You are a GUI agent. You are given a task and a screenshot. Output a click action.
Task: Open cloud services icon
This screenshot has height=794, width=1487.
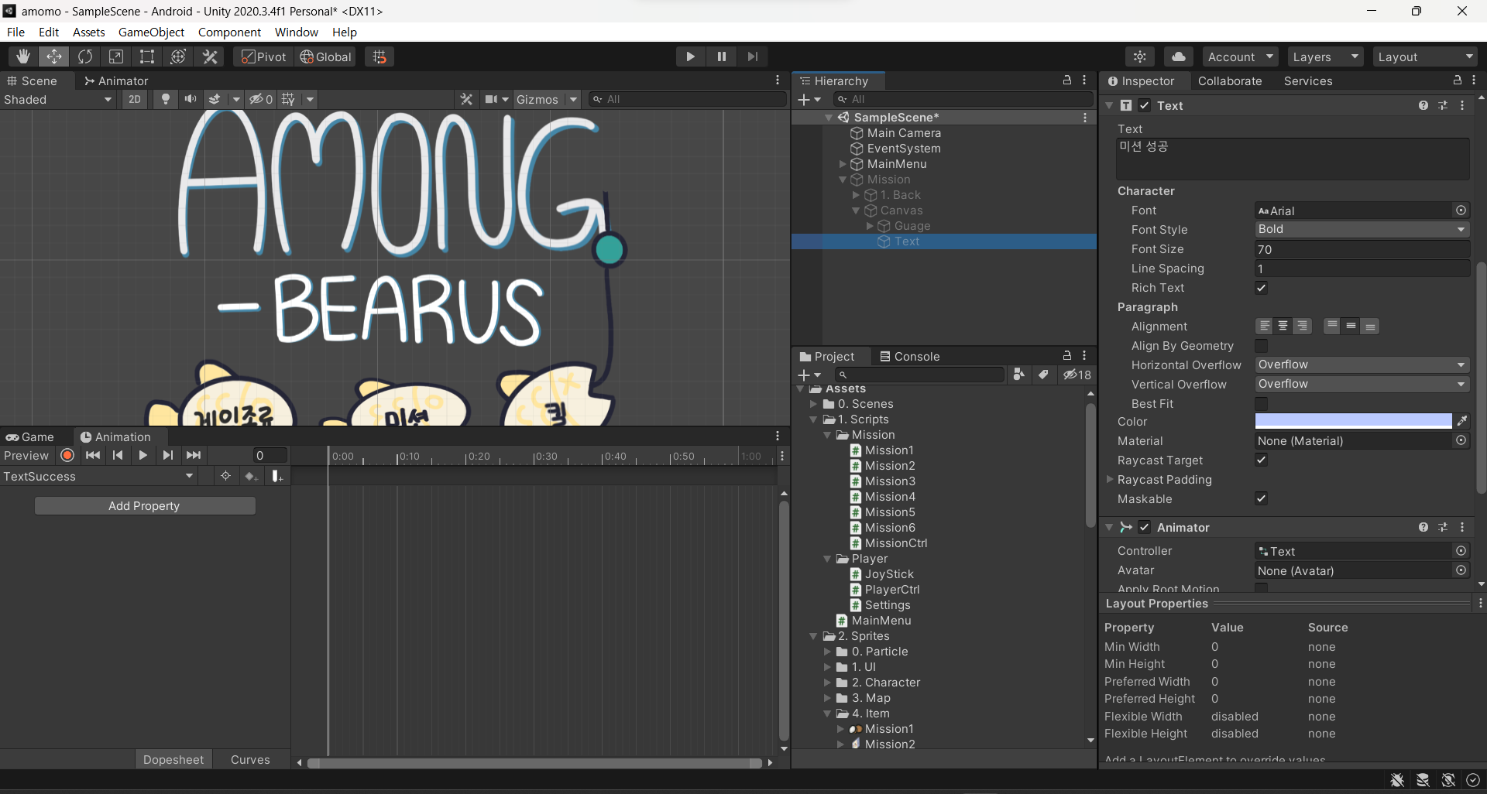pyautogui.click(x=1178, y=56)
